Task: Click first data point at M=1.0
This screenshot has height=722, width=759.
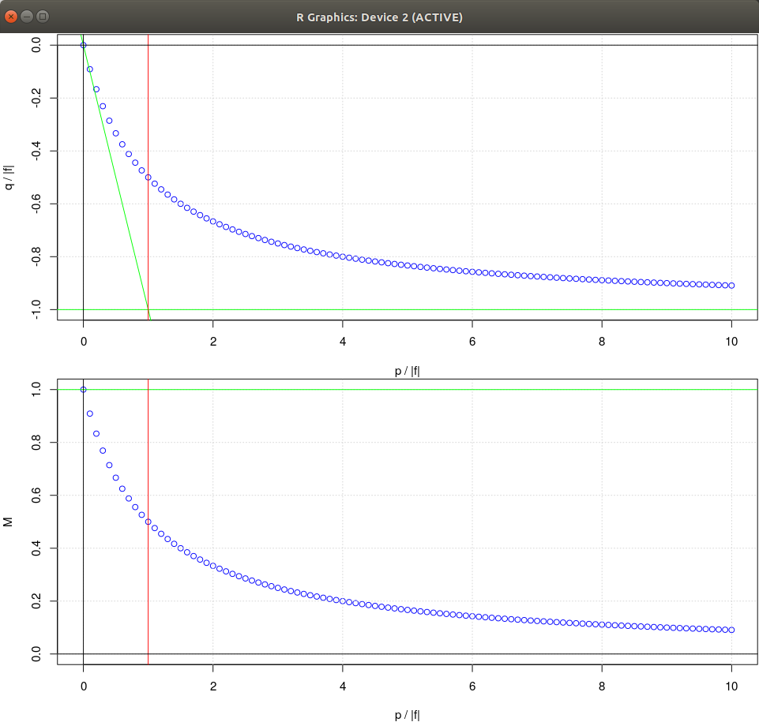Action: [83, 389]
